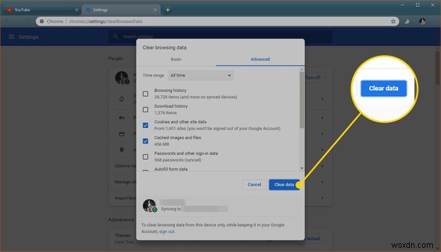This screenshot has height=252, width=441.
Task: Click the dialog scroll up arrow
Action: (x=301, y=69)
